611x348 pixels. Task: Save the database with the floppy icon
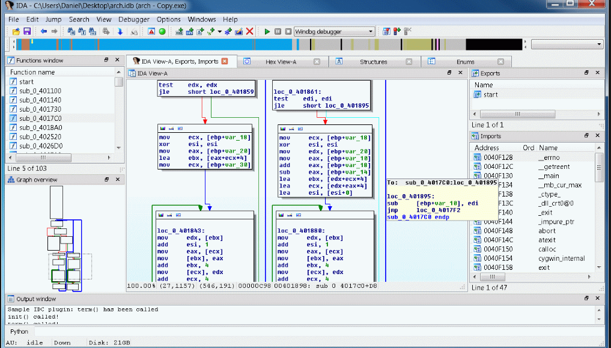pos(26,31)
